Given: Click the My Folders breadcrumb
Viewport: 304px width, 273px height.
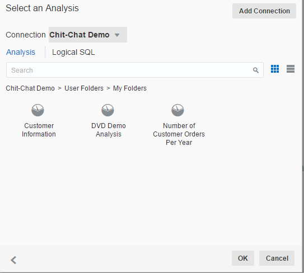Looking at the screenshot, I should pyautogui.click(x=130, y=88).
